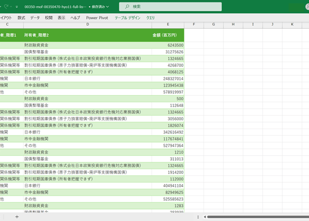Select the cell with value 4268700

pos(168,65)
